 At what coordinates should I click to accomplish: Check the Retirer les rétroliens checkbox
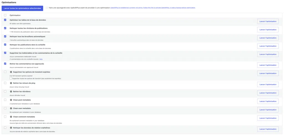pos(5,91)
